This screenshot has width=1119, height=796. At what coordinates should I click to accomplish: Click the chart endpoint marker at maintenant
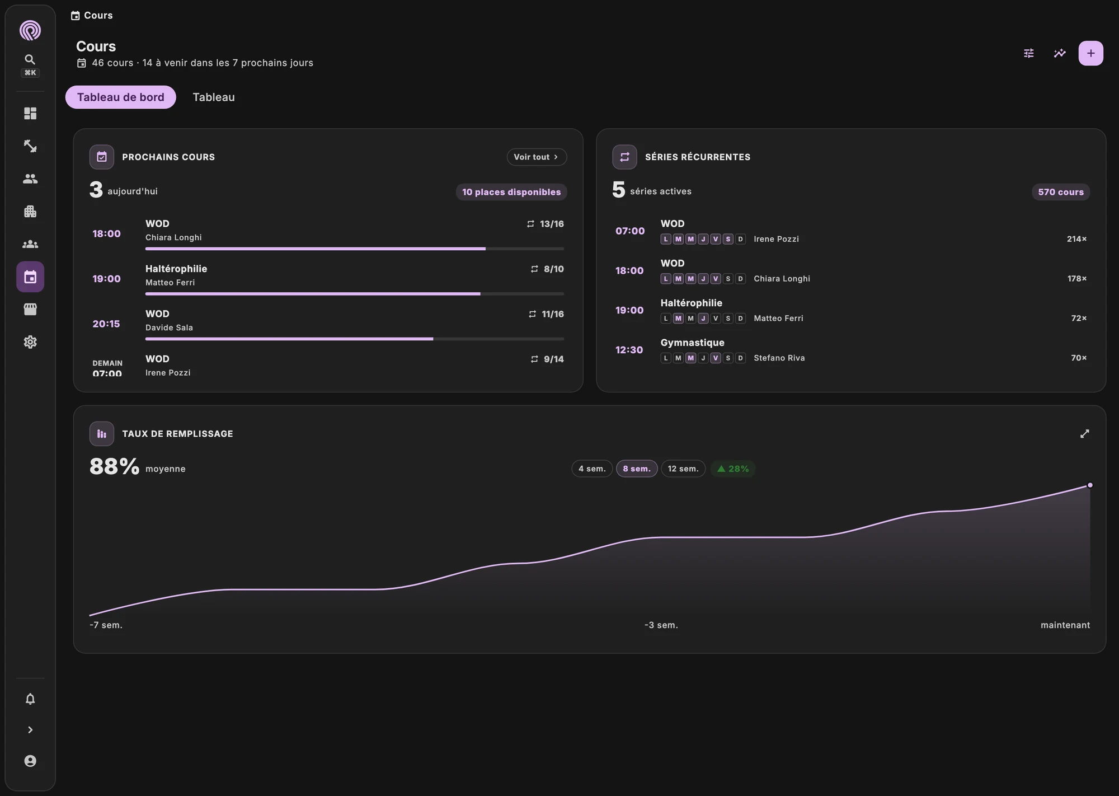point(1090,485)
